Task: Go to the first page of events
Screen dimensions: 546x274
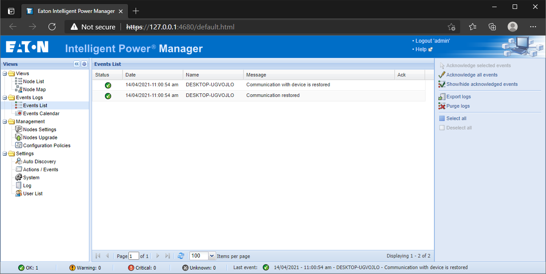Action: point(99,256)
